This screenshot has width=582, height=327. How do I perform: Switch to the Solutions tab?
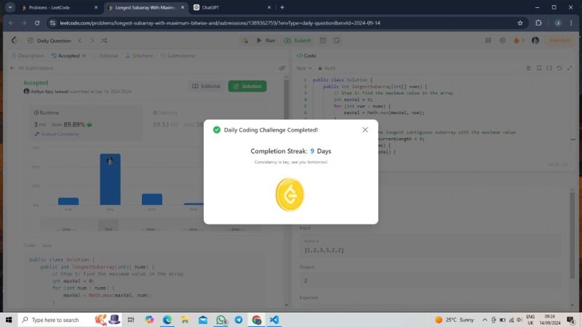(x=139, y=56)
